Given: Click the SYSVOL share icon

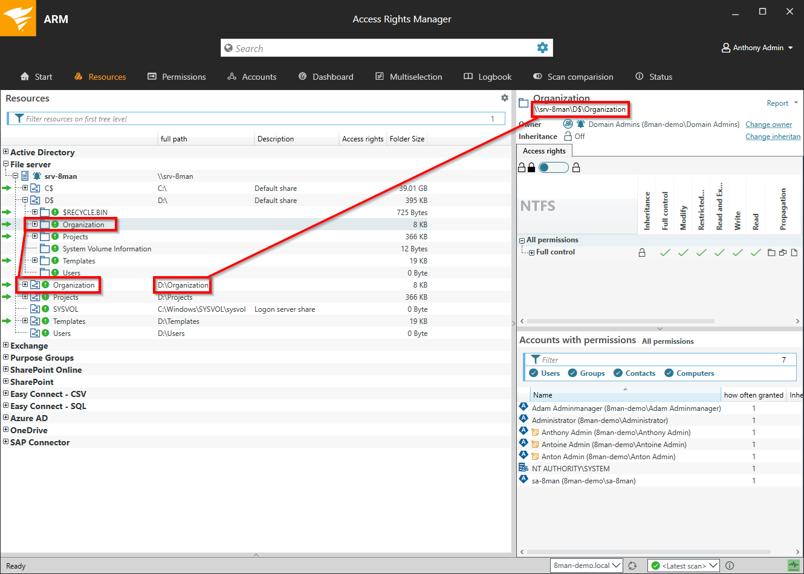Looking at the screenshot, I should tap(35, 309).
